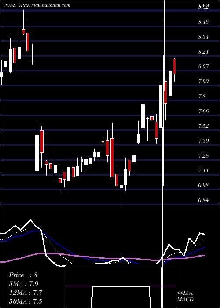Click the <<Live MACD label
Viewport: 220px width, 308px height.
185,296
